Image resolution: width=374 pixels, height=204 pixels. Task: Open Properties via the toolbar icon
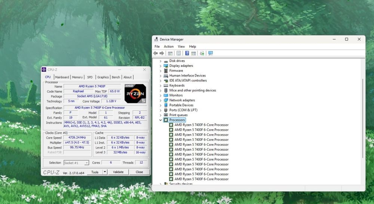pos(178,53)
